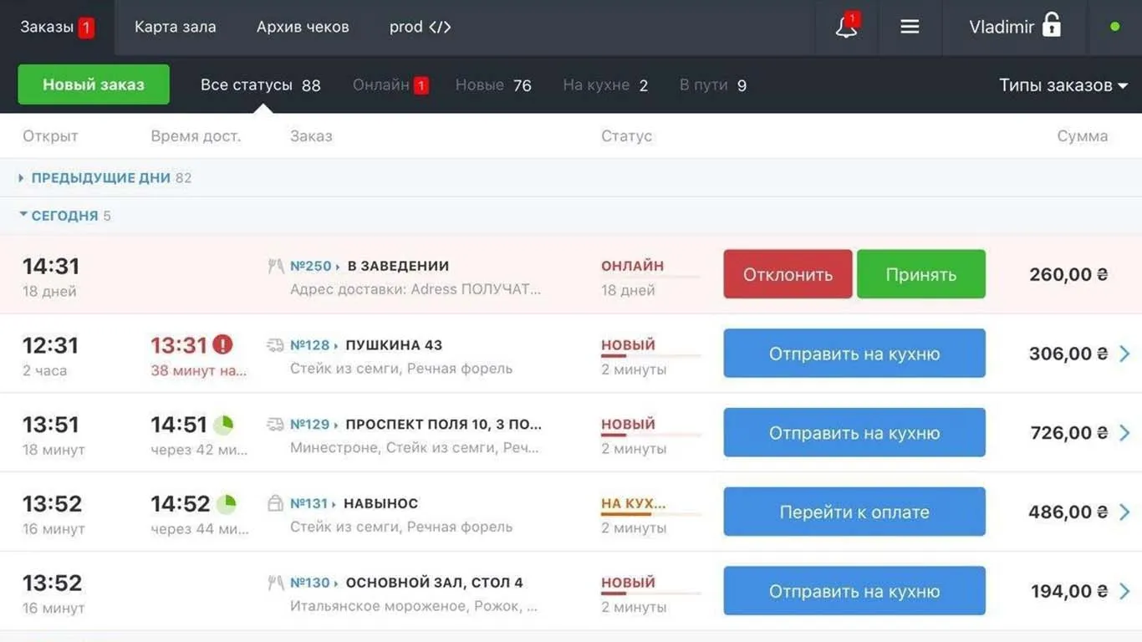1142x642 pixels.
Task: Click the lock icon next to Vladimir
Action: pos(1052,25)
